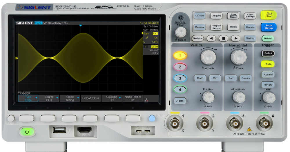Select the Noise Reject Off softkey
Screen dimensions: 290x152
click(x=133, y=98)
